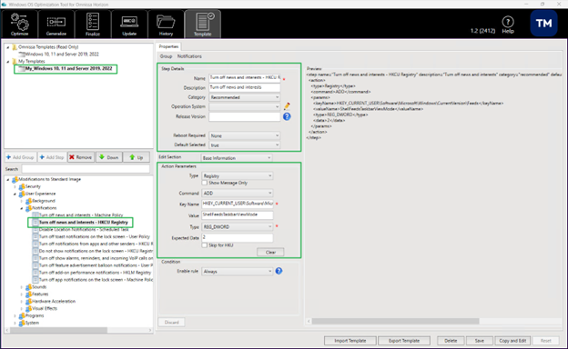The height and width of the screenshot is (349, 568).
Task: Click the Export Template button
Action: click(x=404, y=341)
